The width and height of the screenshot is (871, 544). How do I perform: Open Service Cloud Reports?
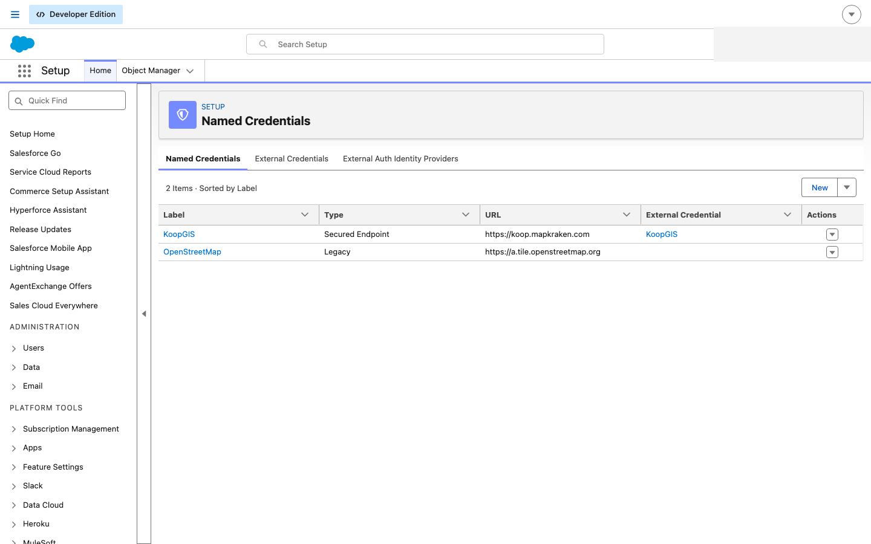(50, 172)
